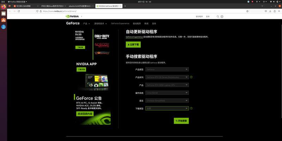Launch Ubuntu Software from the dock
This screenshot has width=282, height=141.
4,20
